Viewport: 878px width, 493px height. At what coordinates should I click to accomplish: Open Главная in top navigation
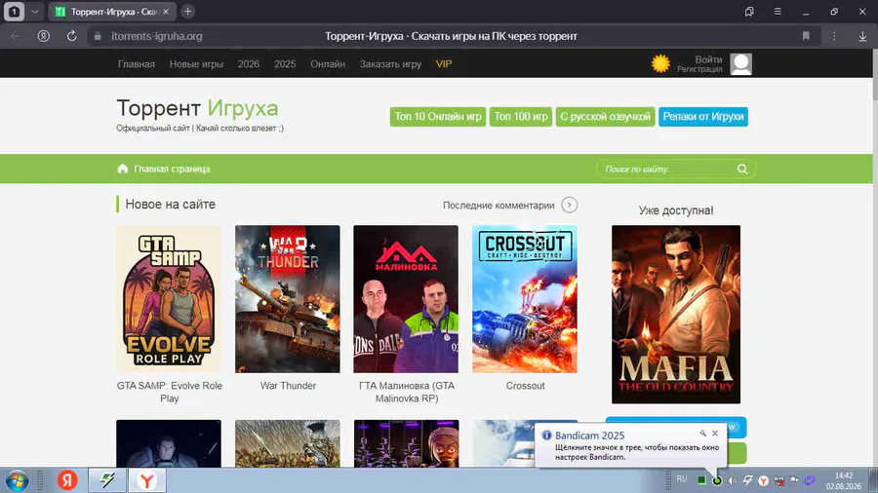click(136, 63)
